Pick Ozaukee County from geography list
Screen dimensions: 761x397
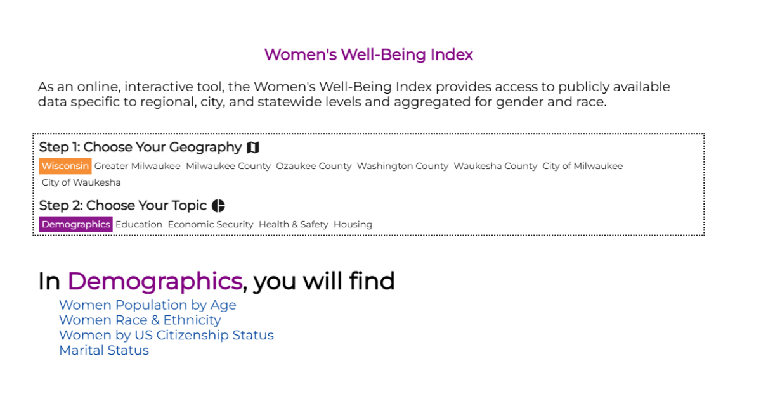point(313,167)
